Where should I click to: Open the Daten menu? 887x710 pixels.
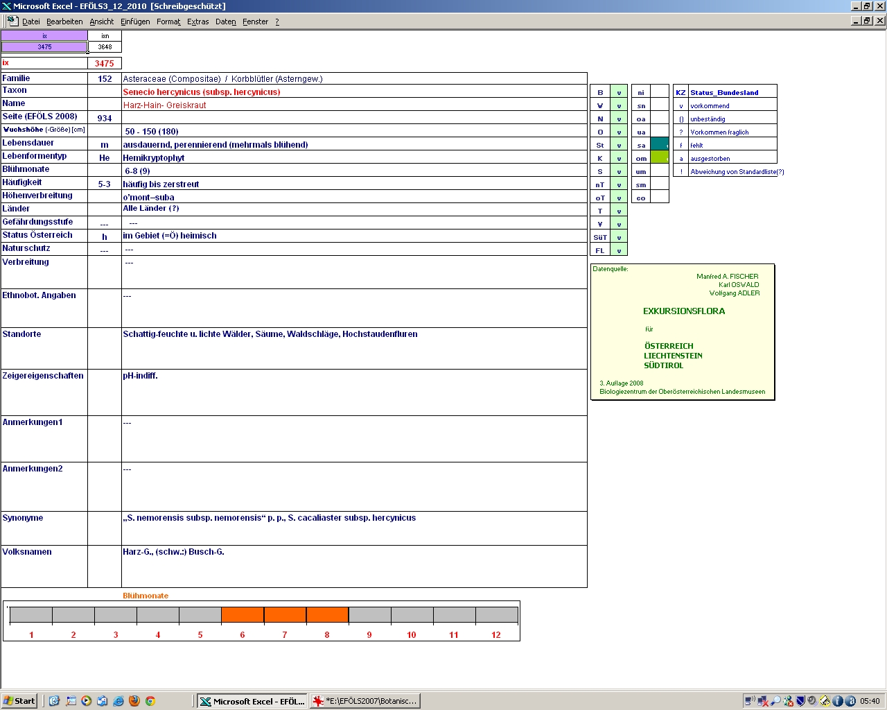(226, 21)
